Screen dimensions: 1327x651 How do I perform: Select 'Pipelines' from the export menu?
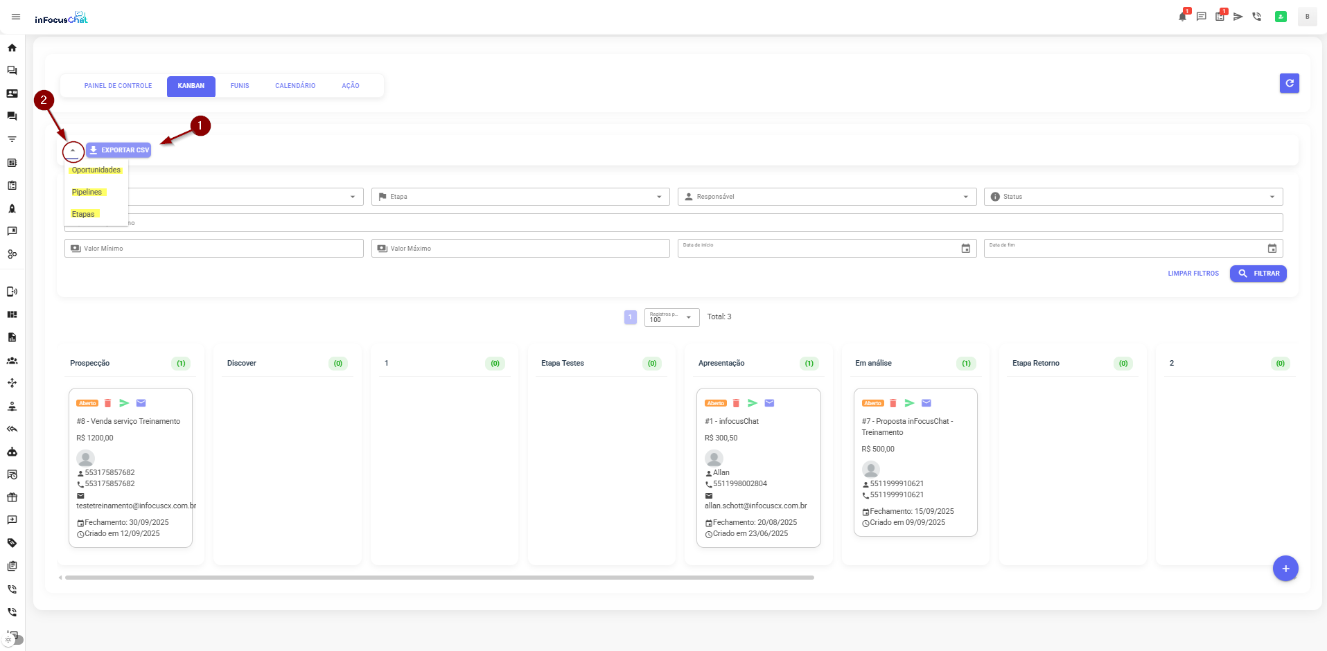(87, 193)
